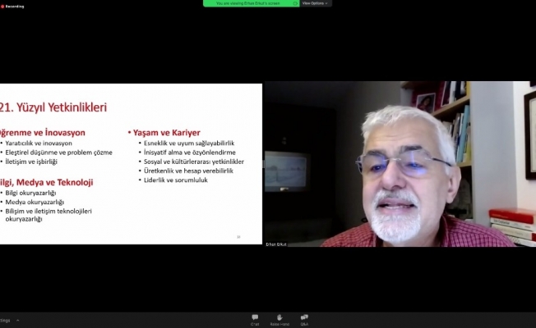This screenshot has height=328, width=536.
Task: Click the Audio Settings label
Action: pyautogui.click(x=5, y=320)
